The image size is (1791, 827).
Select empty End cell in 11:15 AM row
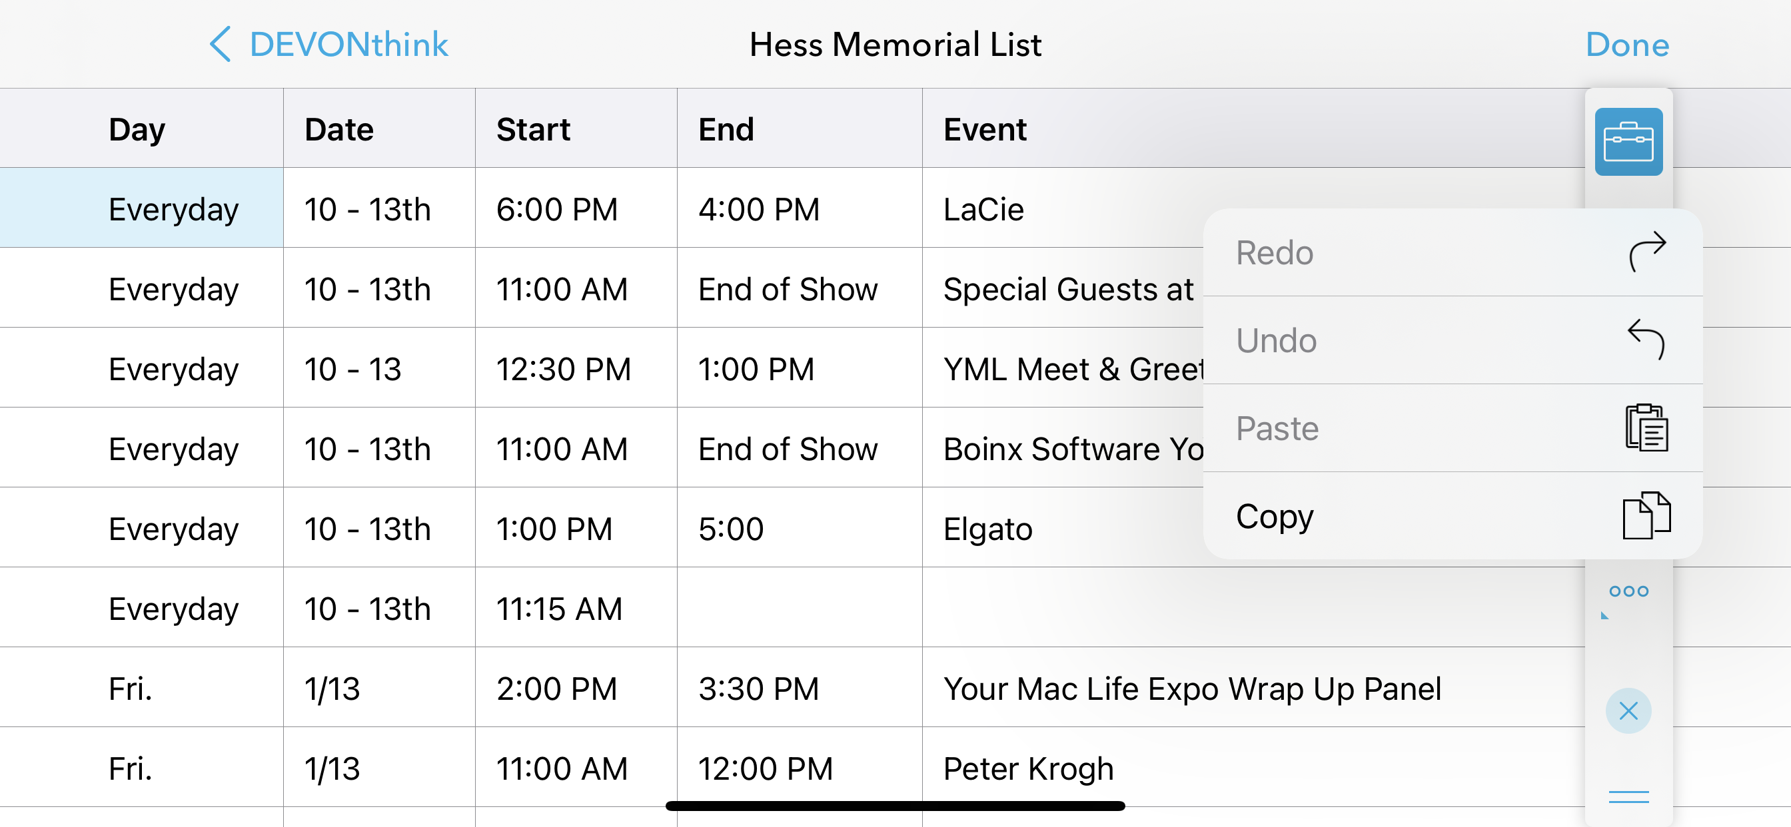pos(800,607)
